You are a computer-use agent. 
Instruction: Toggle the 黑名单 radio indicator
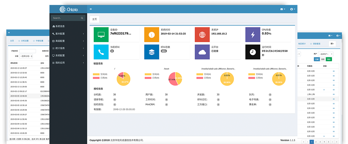point(270,105)
